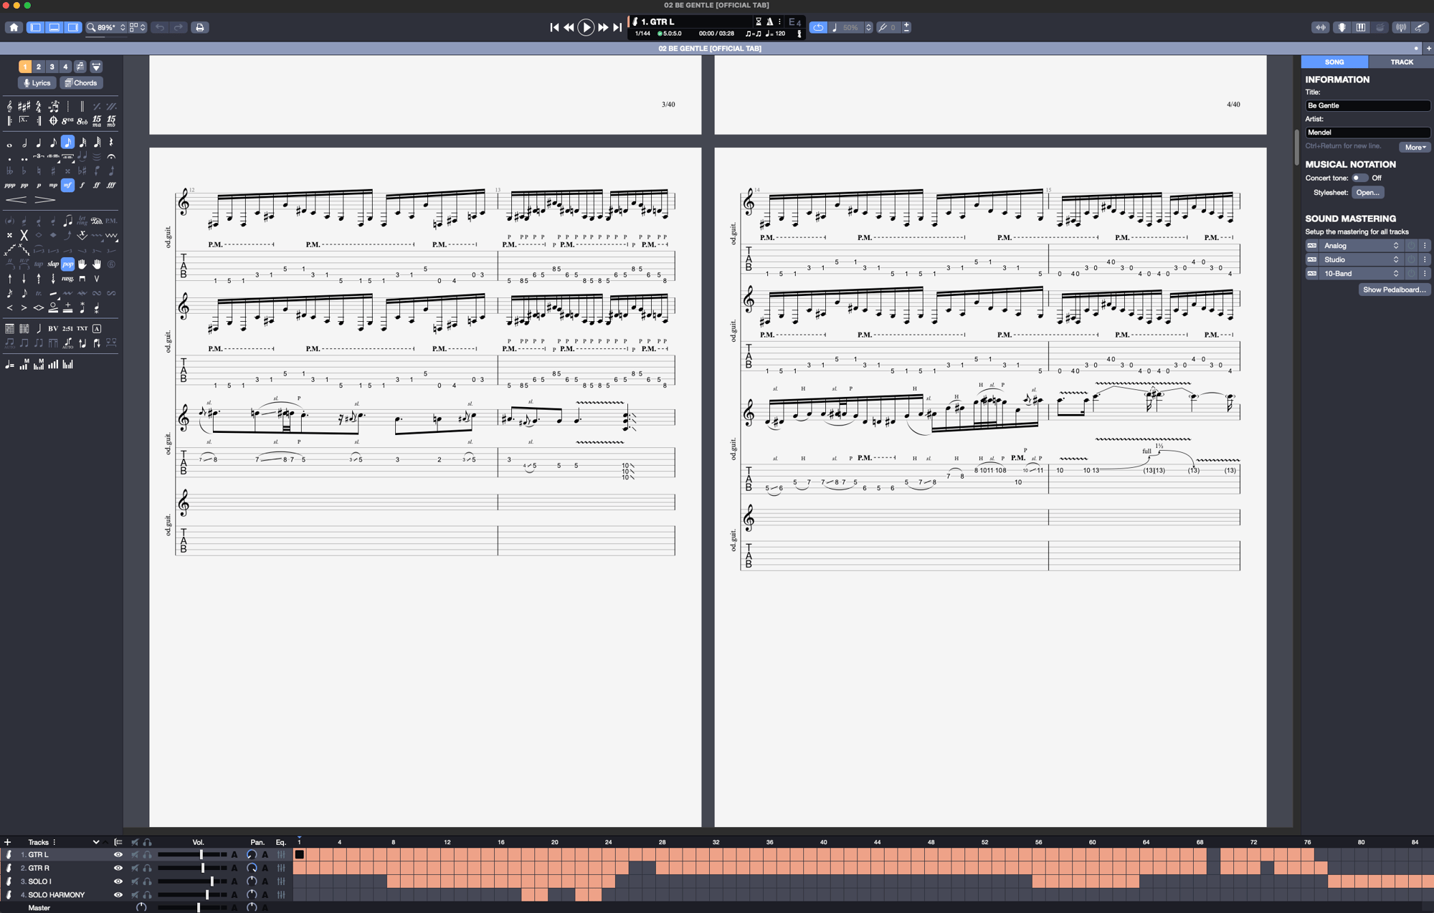Select voice 2 tab in edition palette
This screenshot has height=913, width=1434.
tap(39, 67)
